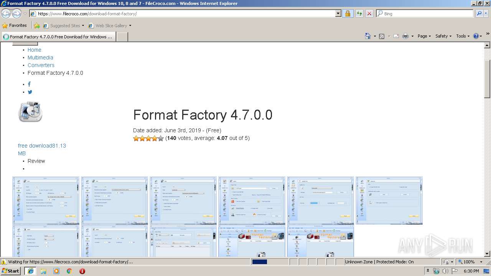Open the Favorites star button
Image resolution: width=491 pixels, height=276 pixels.
(15, 25)
